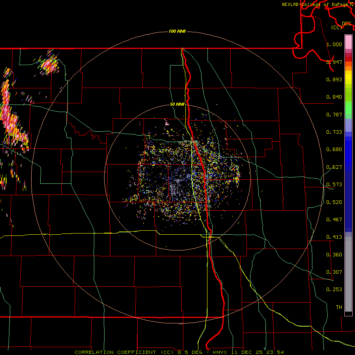Click the 11 DEC 25 23:54 timestamp

tap(258, 352)
